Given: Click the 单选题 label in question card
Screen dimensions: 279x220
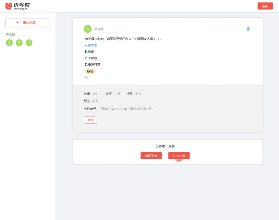Looking at the screenshot, I should coord(99,29).
